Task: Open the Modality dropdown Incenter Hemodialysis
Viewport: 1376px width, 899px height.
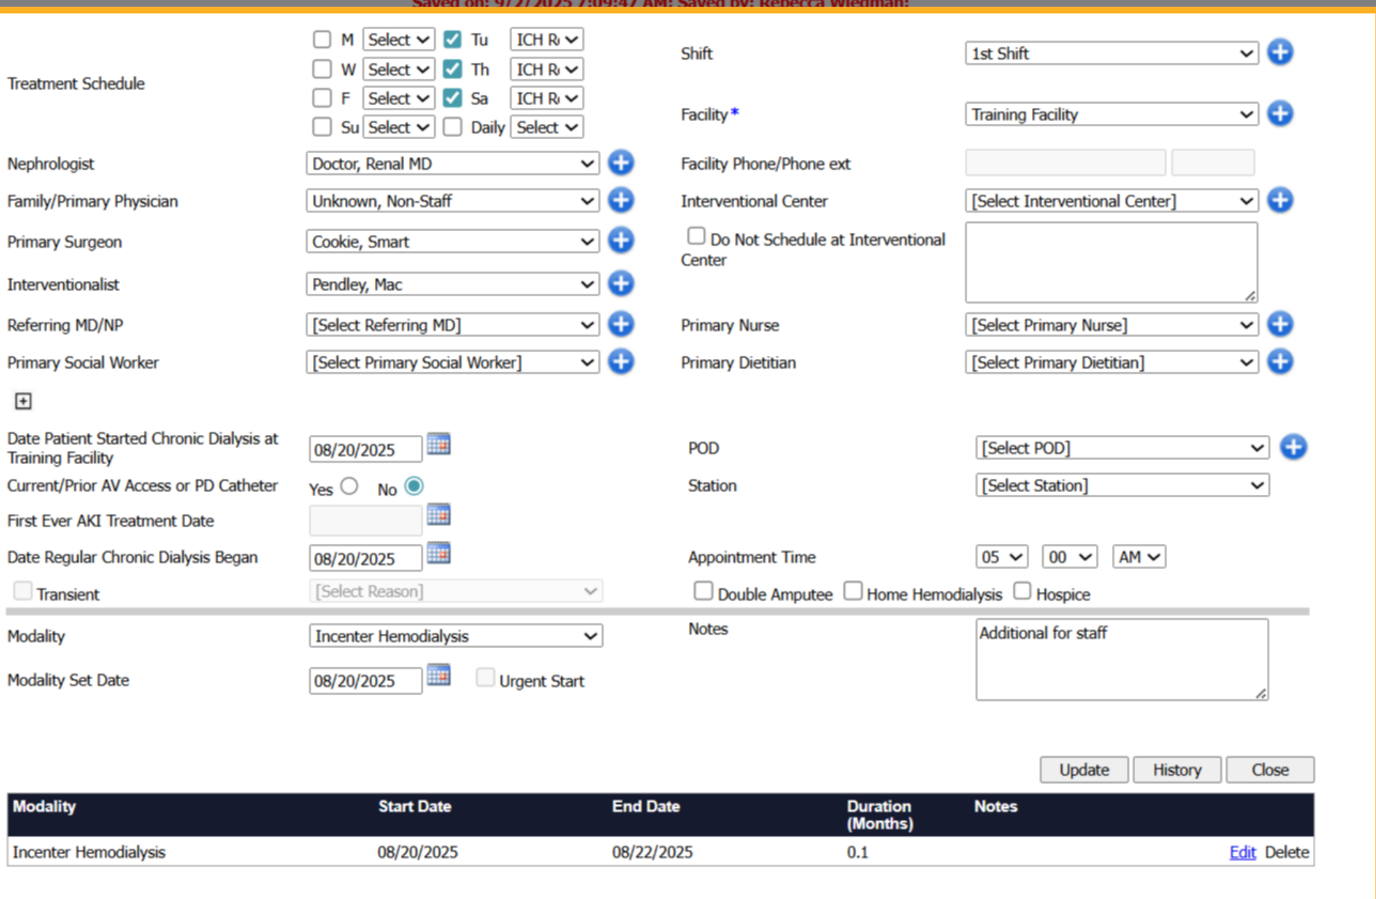Action: tap(456, 636)
